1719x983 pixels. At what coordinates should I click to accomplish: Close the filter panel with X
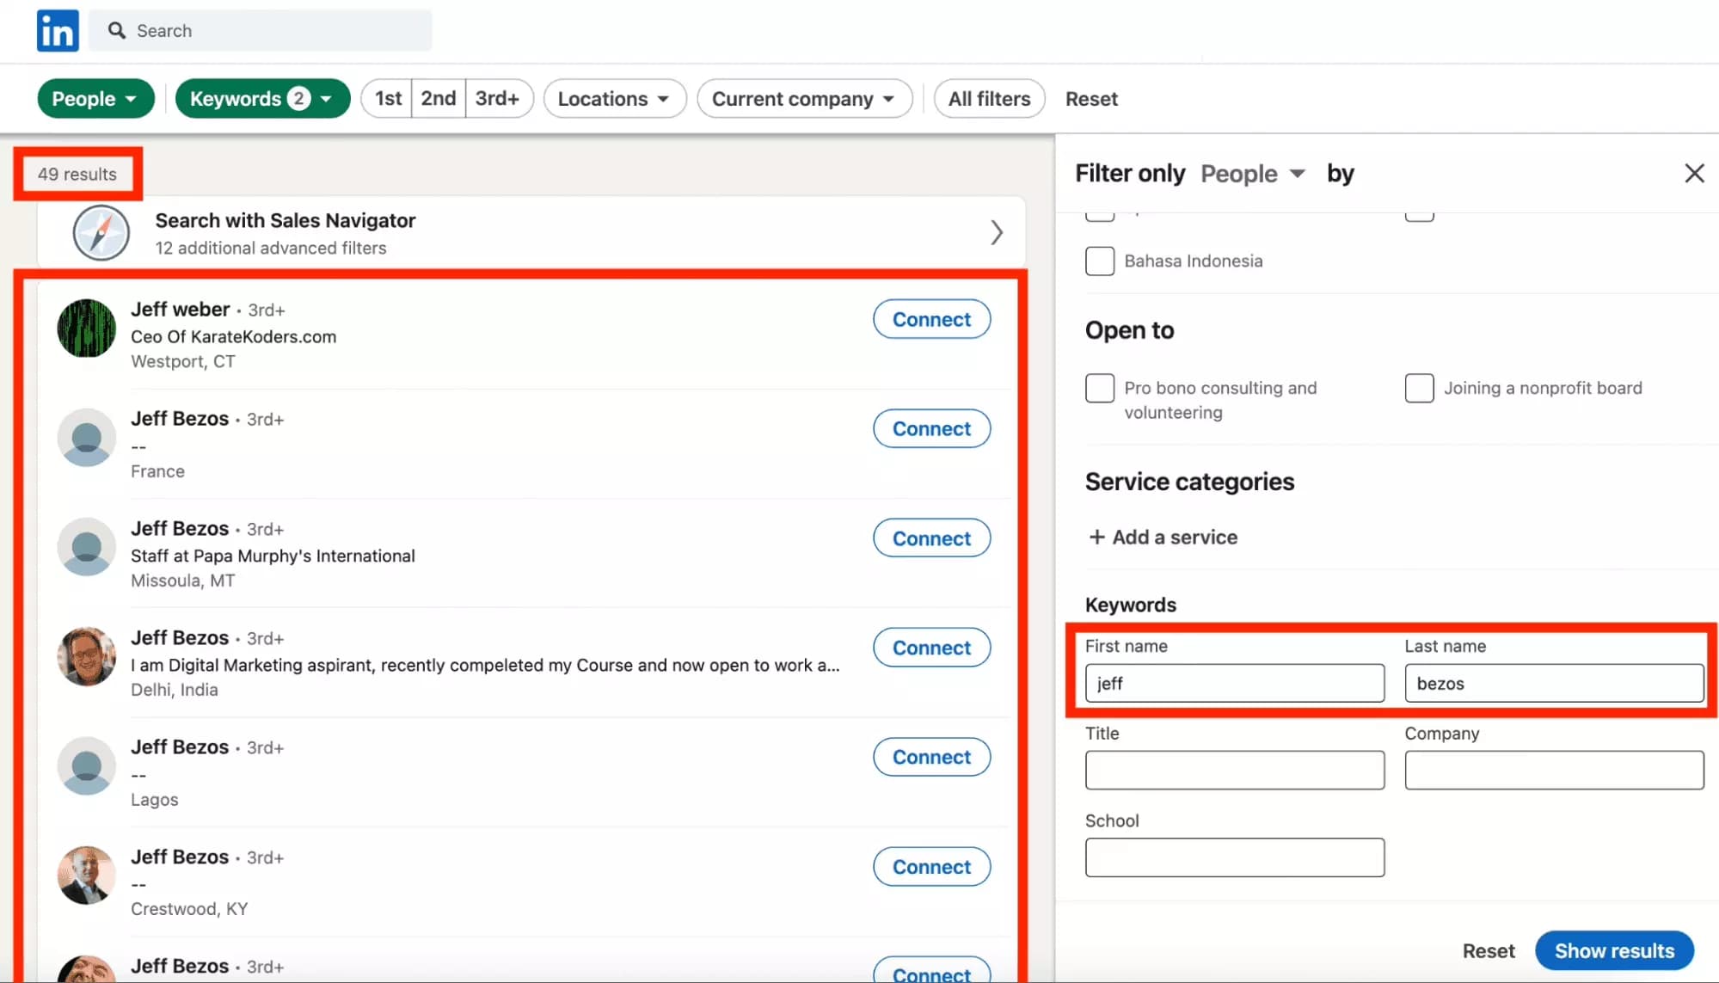[x=1693, y=174]
